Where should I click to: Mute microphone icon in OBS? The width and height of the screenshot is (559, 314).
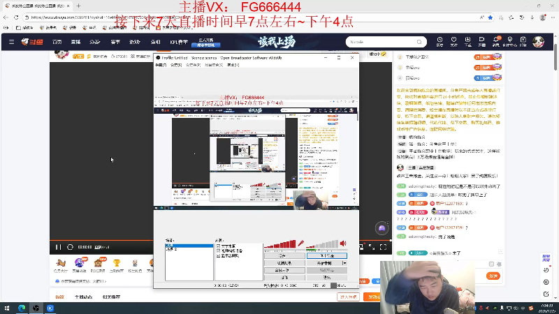[x=301, y=244]
